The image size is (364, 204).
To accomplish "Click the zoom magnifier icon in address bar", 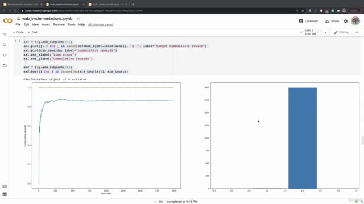I will click(297, 11).
